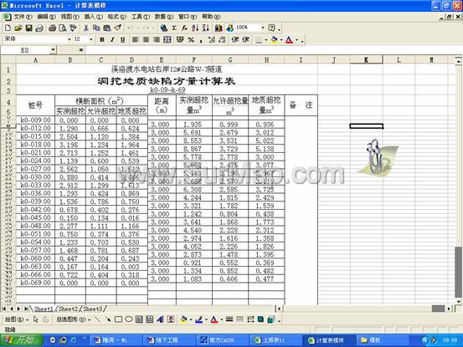Increase decimal places with the toolbar icon
This screenshot has width=463, height=347.
coord(212,39)
